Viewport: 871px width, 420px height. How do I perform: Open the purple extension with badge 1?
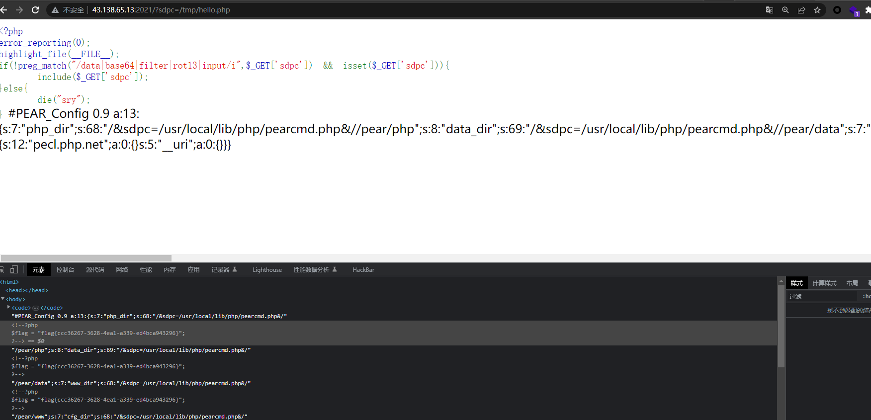[855, 11]
